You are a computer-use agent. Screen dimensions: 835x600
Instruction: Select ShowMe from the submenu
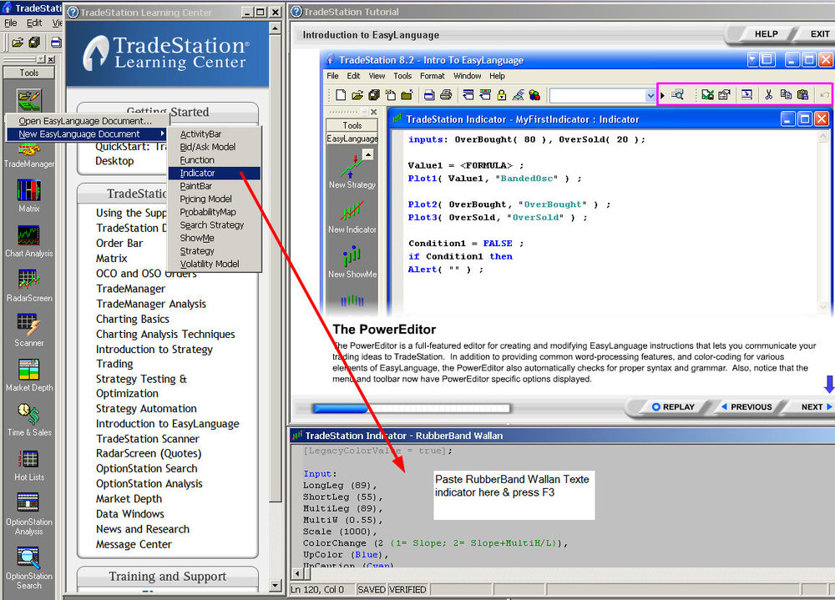pyautogui.click(x=214, y=238)
